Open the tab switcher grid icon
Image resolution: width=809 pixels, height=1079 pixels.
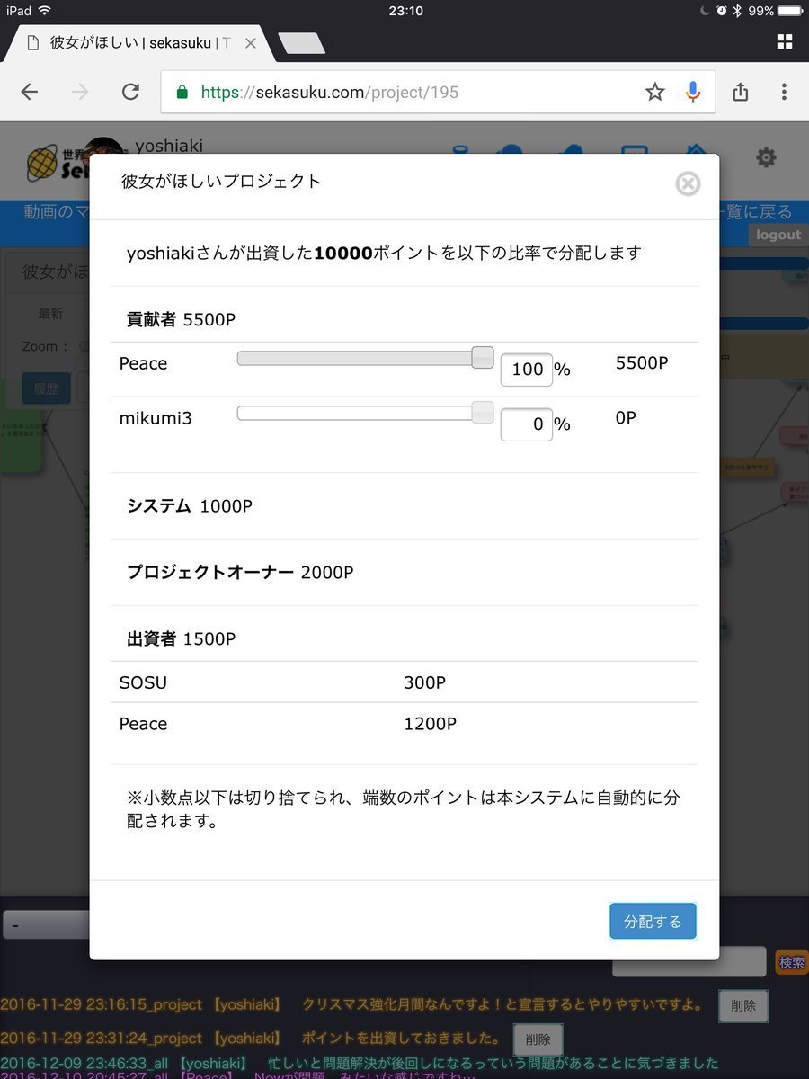coord(784,41)
